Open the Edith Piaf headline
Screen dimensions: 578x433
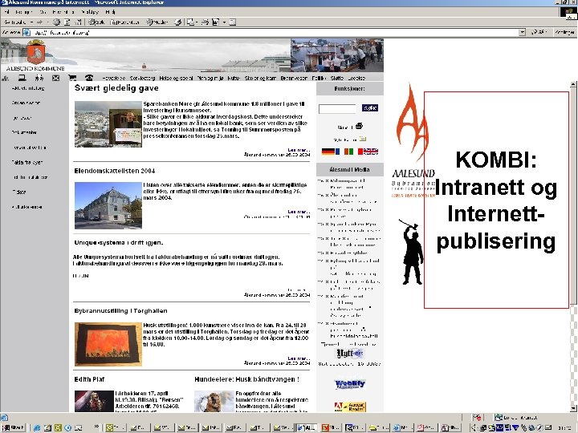[89, 379]
